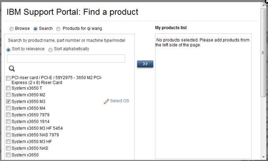Check the System x3650 M4 box

8,108
